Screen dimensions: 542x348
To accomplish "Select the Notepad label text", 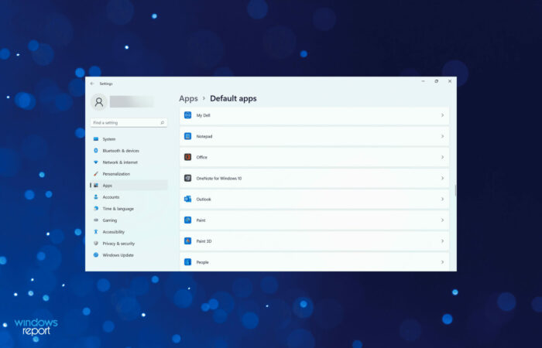I will coord(204,136).
